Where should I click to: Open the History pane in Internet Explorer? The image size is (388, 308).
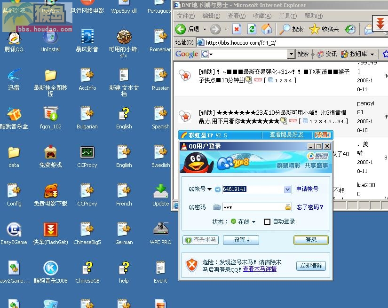(x=350, y=29)
